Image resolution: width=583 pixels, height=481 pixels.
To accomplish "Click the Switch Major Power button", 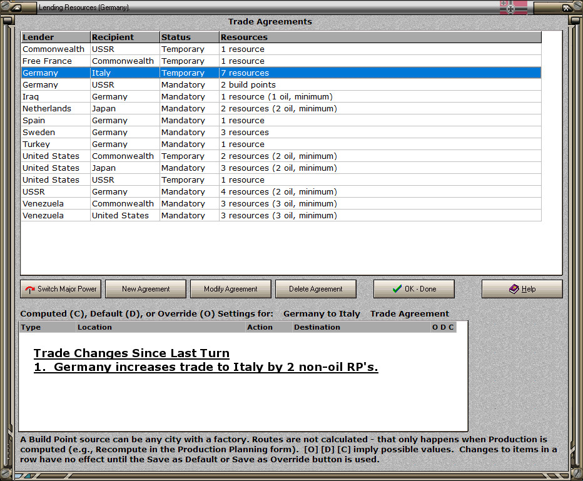I will click(61, 289).
